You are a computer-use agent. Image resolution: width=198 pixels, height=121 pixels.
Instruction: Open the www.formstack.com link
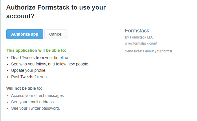tap(141, 43)
